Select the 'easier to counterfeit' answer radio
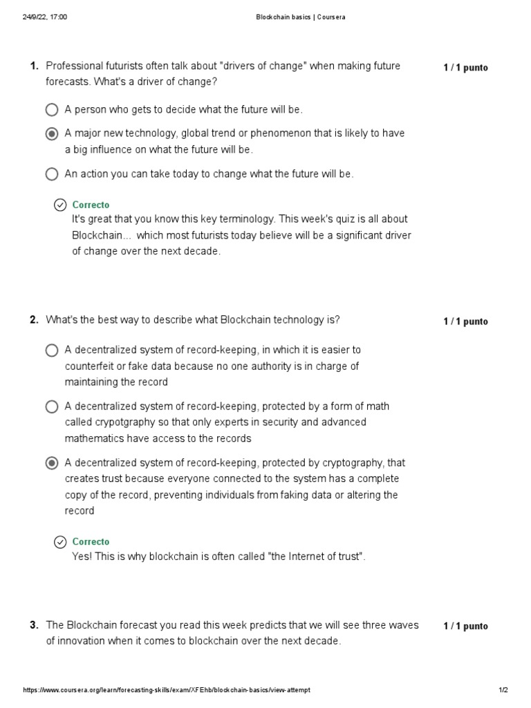The height and width of the screenshot is (708, 531). [52, 351]
